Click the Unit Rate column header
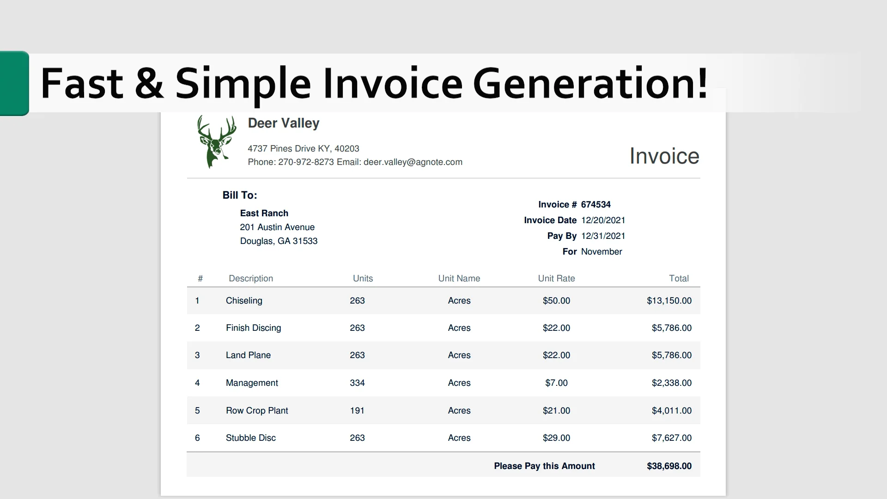 point(556,278)
